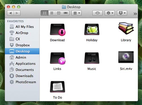Click the Siri.m4v file name label
The height and width of the screenshot is (105, 142).
(x=126, y=69)
